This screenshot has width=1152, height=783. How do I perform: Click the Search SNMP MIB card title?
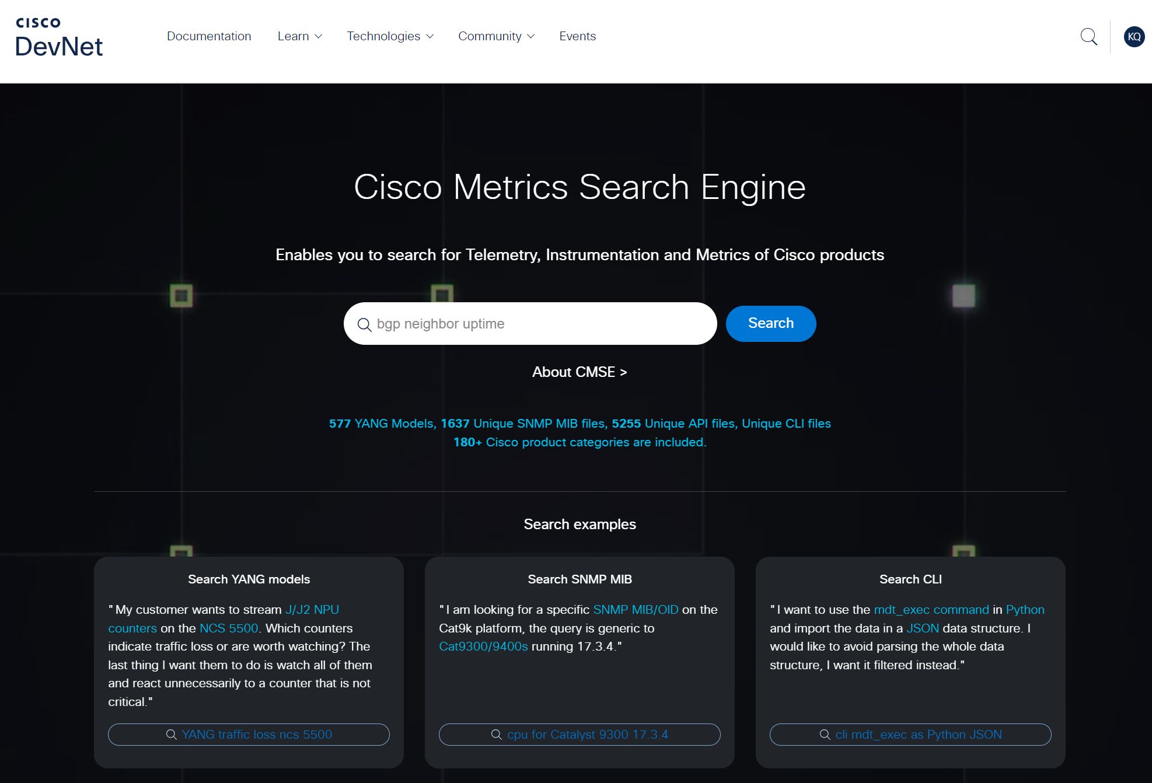(580, 579)
